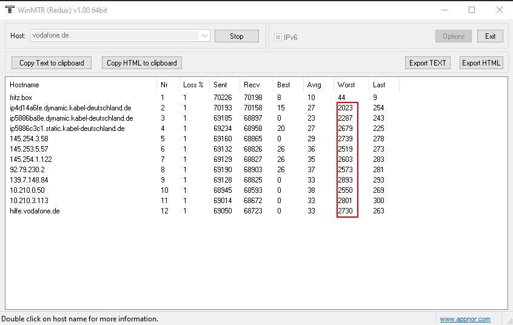Click Worst value 2893

(345, 180)
